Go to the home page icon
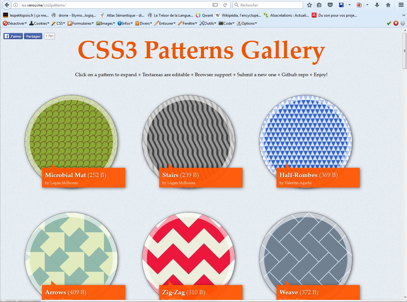The height and width of the screenshot is (302, 407). (x=388, y=5)
